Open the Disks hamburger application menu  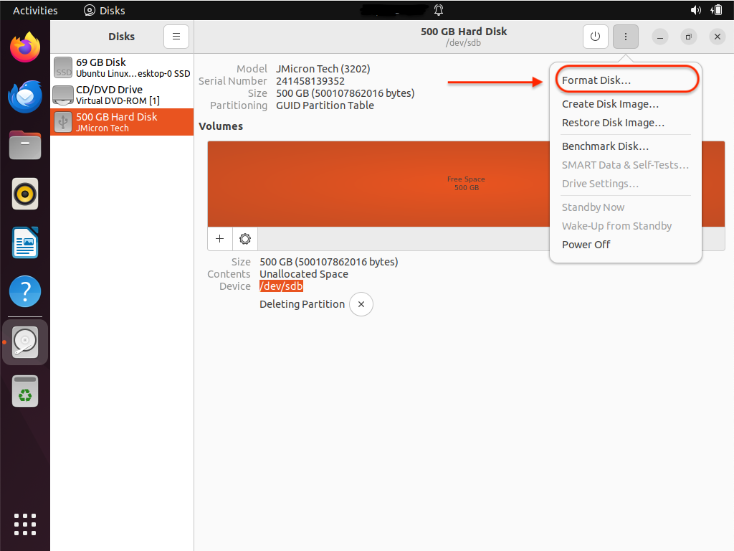click(176, 37)
